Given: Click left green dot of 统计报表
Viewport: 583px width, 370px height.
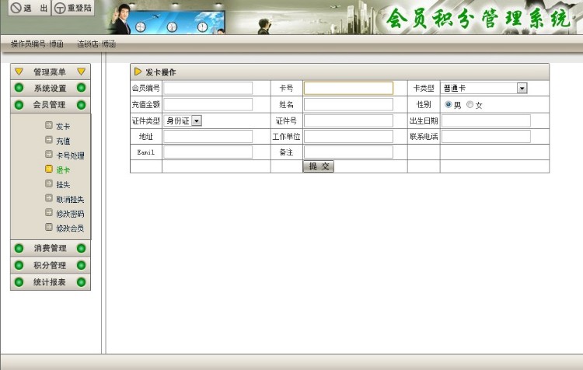Looking at the screenshot, I should 19,282.
